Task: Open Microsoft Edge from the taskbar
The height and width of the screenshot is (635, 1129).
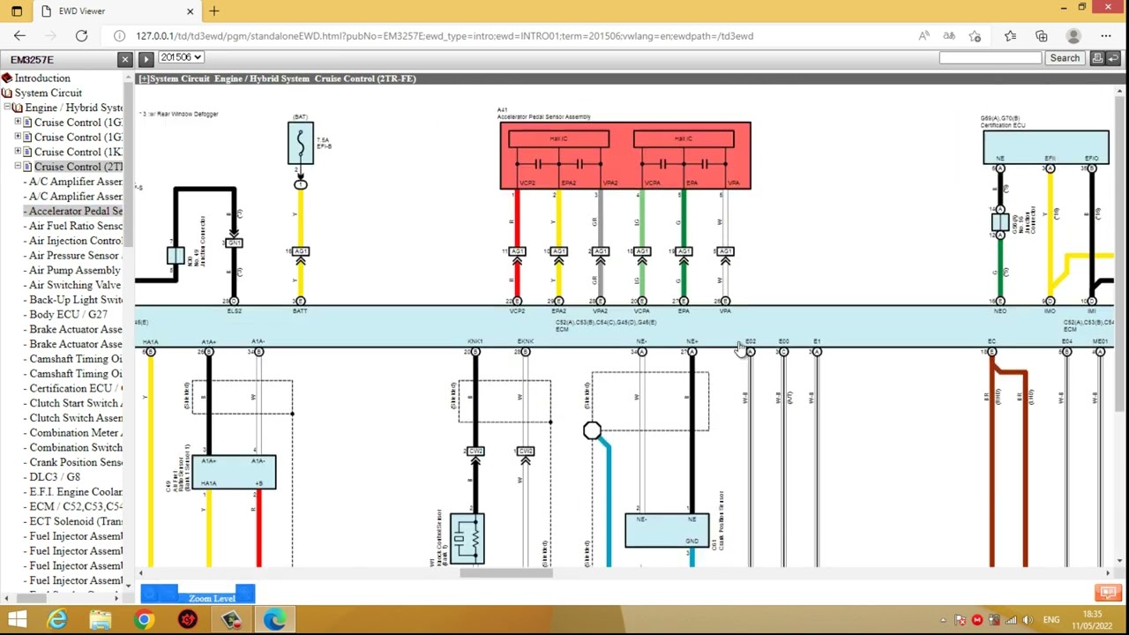Action: pyautogui.click(x=274, y=620)
